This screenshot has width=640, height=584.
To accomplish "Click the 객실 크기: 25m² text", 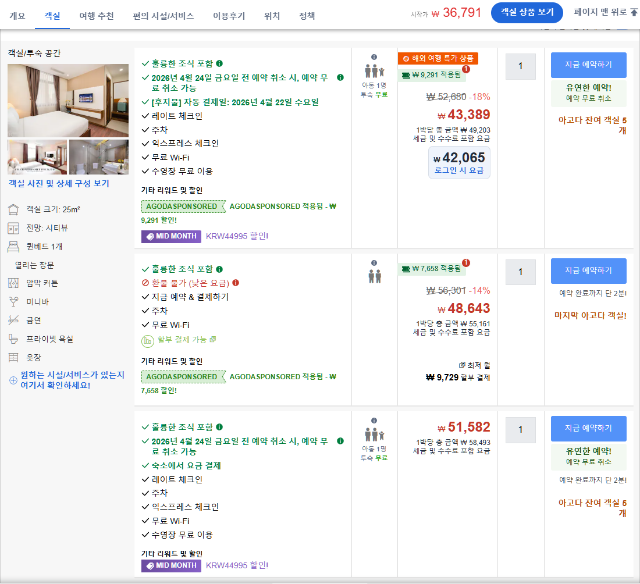I will 53,210.
